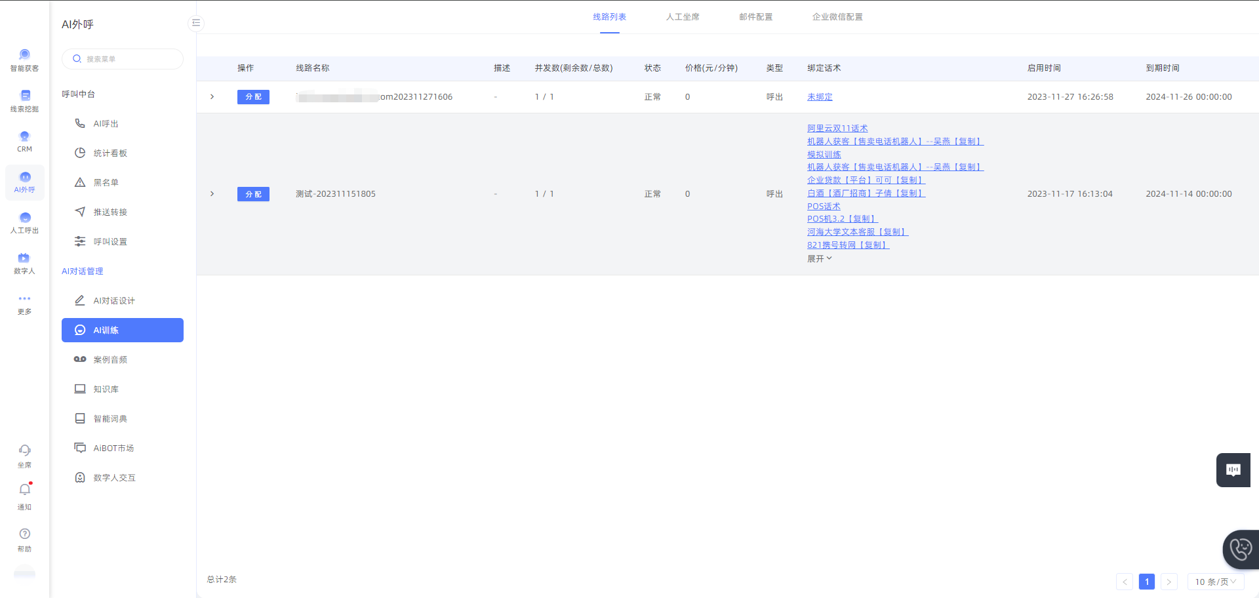
Task: Open the 数字人 sidebar icon
Action: [24, 264]
